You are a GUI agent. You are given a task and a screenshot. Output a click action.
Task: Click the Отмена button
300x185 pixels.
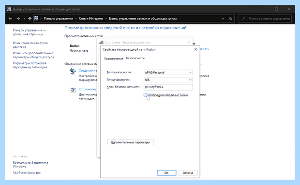point(188,173)
